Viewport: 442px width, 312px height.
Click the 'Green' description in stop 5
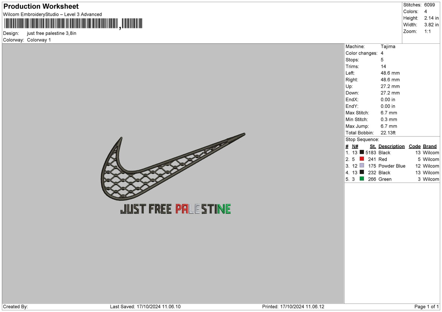[385, 179]
